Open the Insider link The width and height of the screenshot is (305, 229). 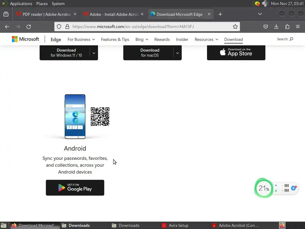pyautogui.click(x=182, y=39)
